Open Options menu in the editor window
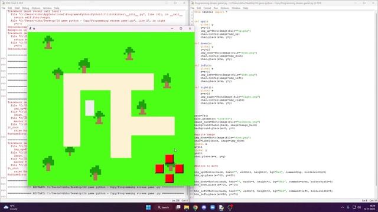The height and width of the screenshot is (212, 378). click(x=224, y=8)
